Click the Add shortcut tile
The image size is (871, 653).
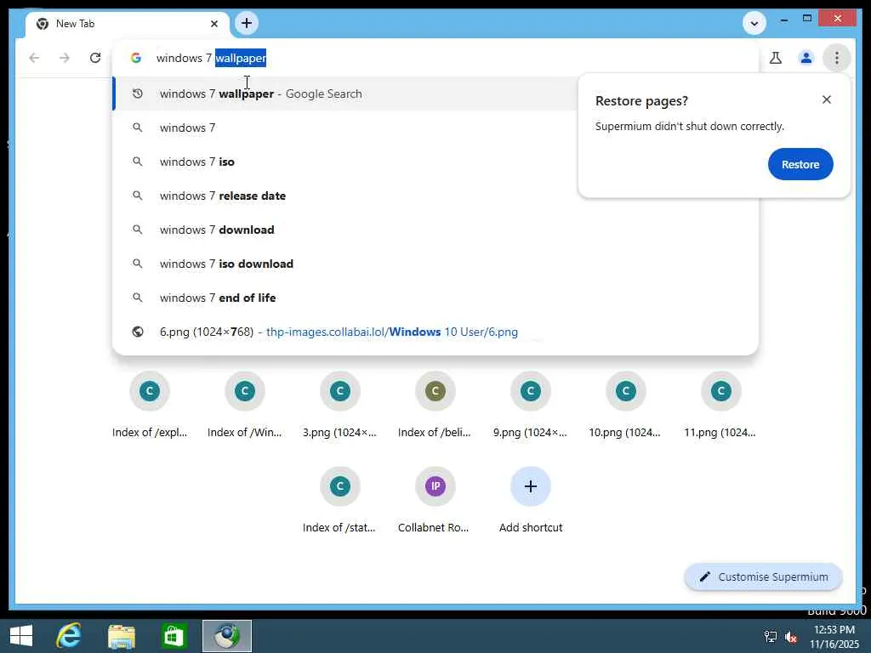pos(531,501)
